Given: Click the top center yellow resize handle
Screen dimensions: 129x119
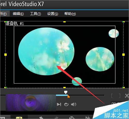Looking at the screenshot, I should 64,22.
